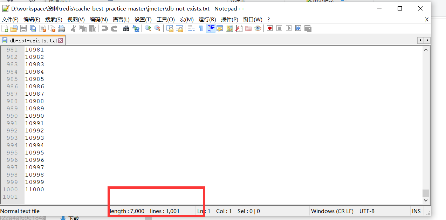Open Find with the binoculars icon
The height and width of the screenshot is (220, 446).
pos(126,28)
